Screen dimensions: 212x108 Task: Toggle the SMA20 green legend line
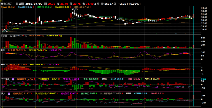pyautogui.click(x=43, y=7)
